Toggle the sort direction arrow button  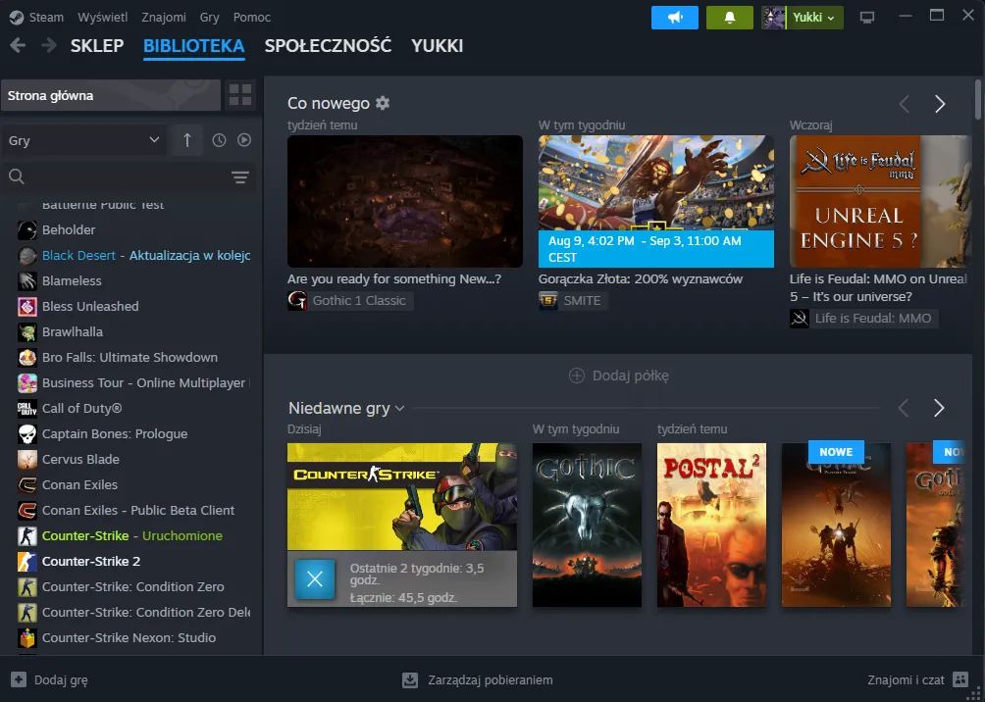pos(186,140)
